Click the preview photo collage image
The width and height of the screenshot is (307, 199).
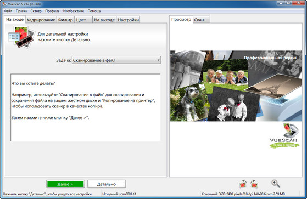tap(236, 86)
